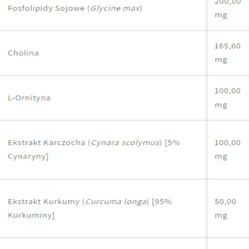Image resolution: width=249 pixels, height=249 pixels.
Task: Click the mg unit under 165,60
Action: (x=221, y=60)
